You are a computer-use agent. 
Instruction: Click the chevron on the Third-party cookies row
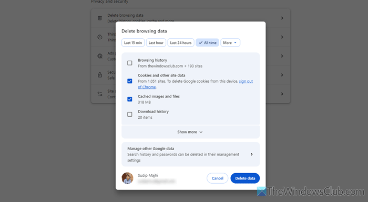(282, 37)
